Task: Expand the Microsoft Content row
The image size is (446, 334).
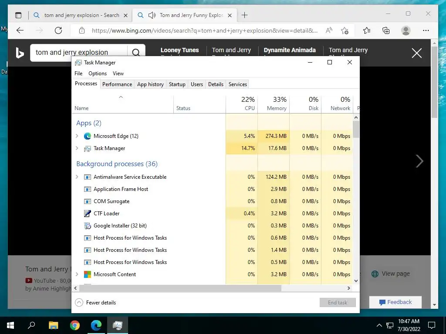Action: pyautogui.click(x=77, y=274)
